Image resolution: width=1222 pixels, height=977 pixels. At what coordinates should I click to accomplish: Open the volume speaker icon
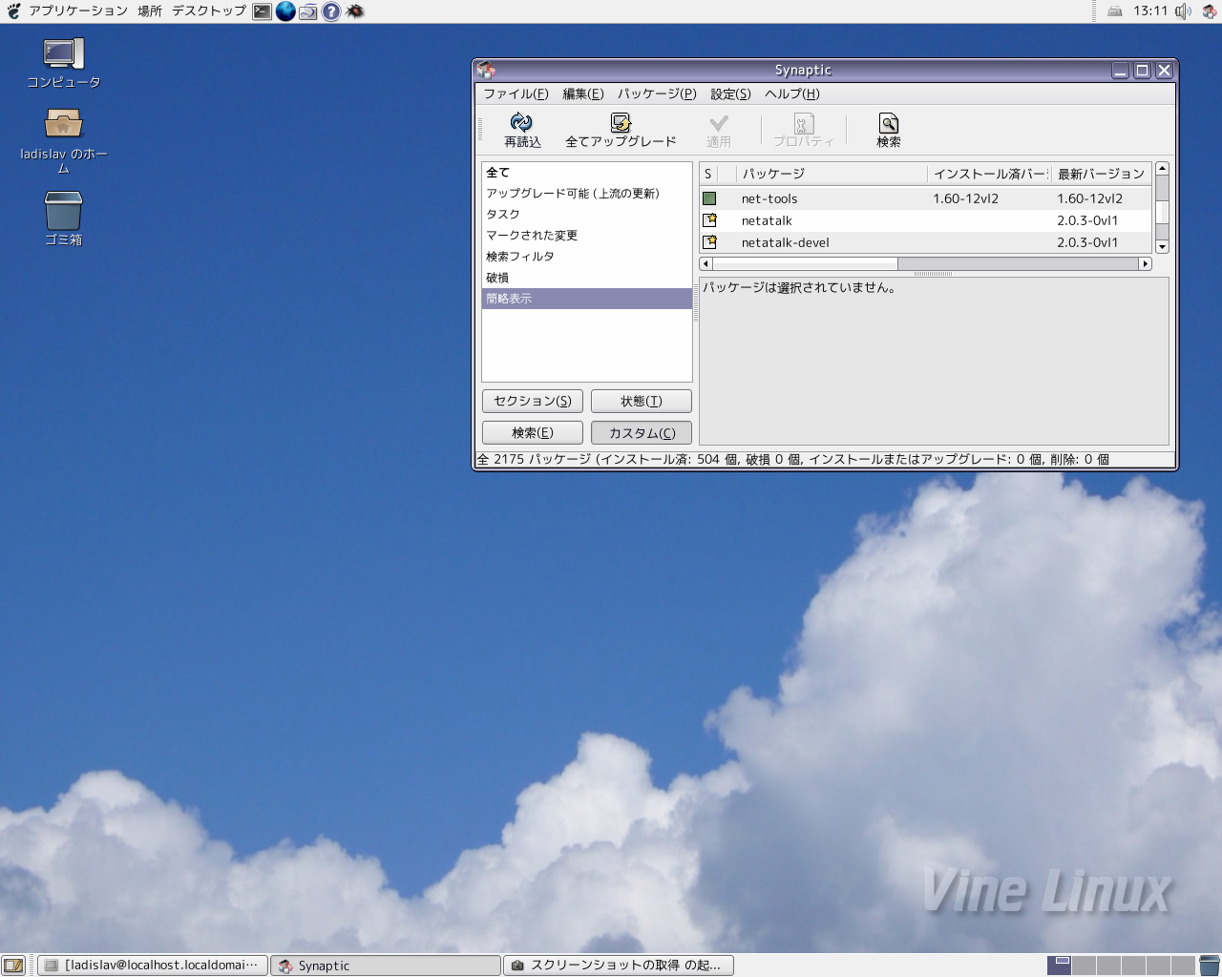click(1183, 11)
